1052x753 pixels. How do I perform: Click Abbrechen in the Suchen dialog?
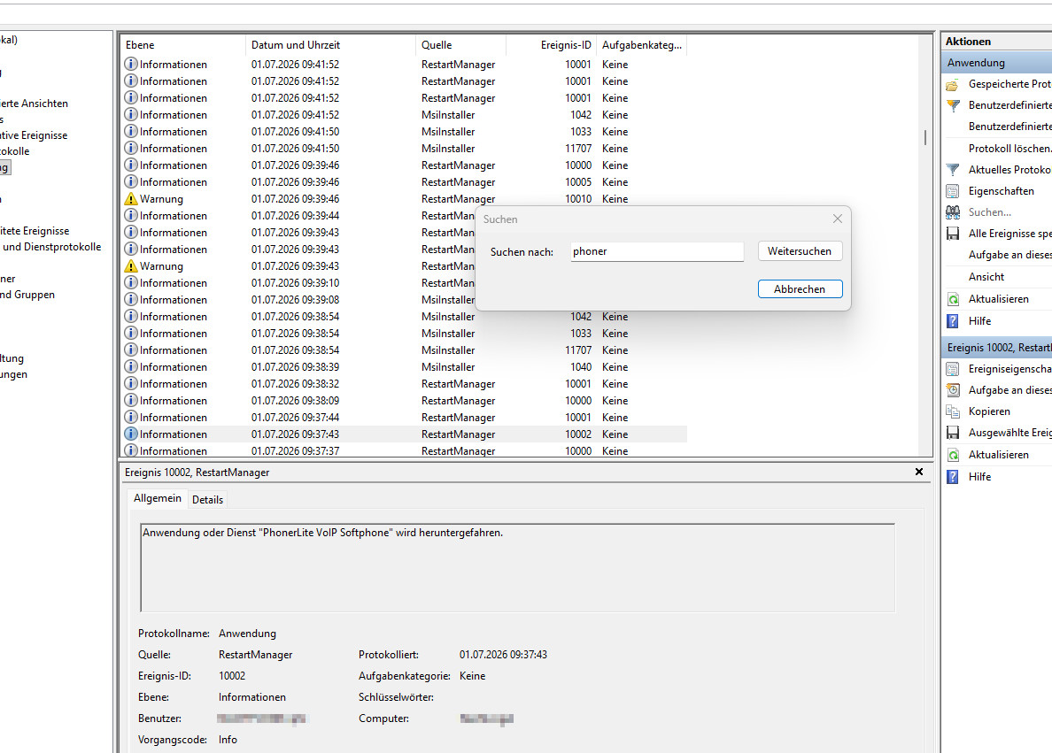[800, 289]
